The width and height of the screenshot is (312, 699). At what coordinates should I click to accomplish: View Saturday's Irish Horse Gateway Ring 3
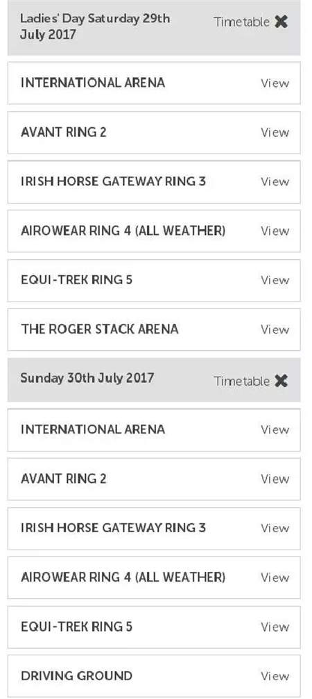point(275,182)
